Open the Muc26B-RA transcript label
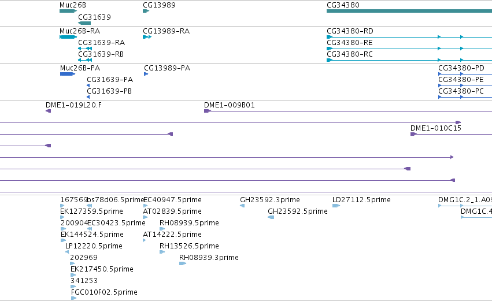 80,31
